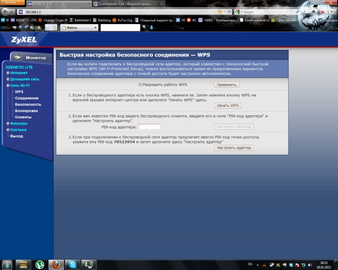Click the DMBar logo in the toolbar
The height and width of the screenshot is (270, 338).
pyautogui.click(x=6, y=28)
